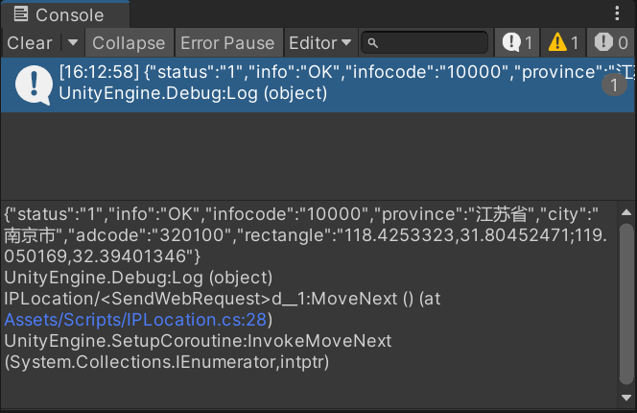
Task: Toggle info message filter
Action: coord(517,42)
